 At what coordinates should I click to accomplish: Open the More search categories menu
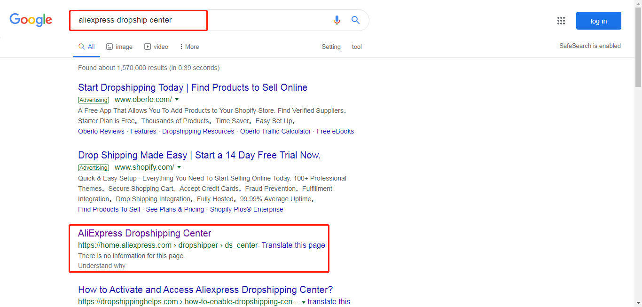[x=189, y=47]
